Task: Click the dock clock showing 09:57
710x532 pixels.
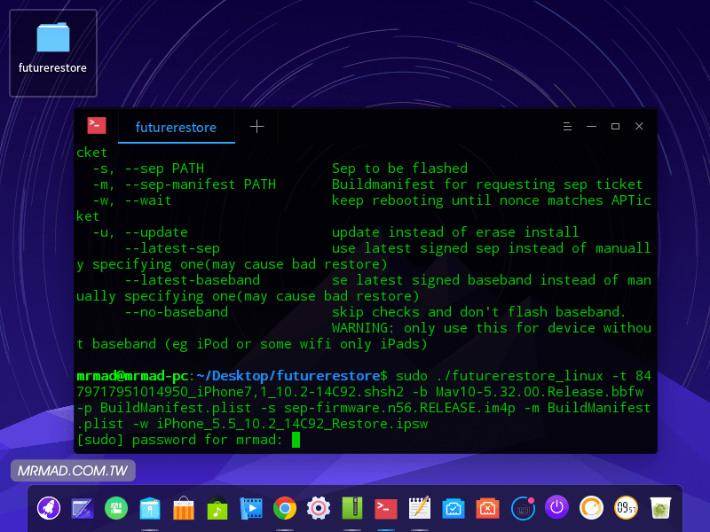Action: 625,507
